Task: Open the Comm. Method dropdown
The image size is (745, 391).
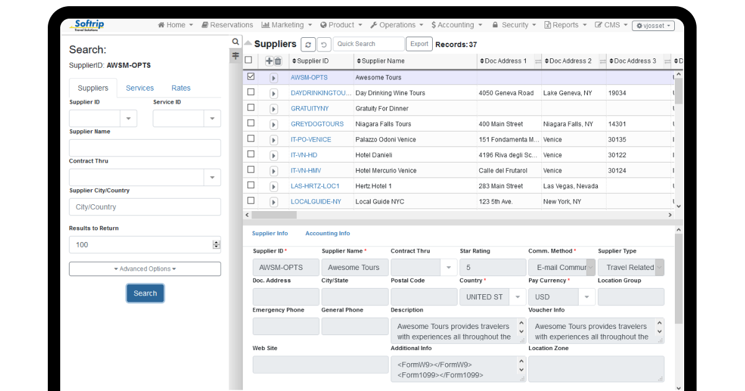Action: point(591,267)
